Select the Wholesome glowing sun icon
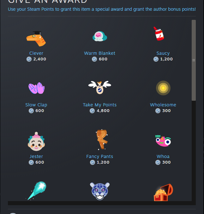This screenshot has height=214, width=204. pyautogui.click(x=163, y=88)
